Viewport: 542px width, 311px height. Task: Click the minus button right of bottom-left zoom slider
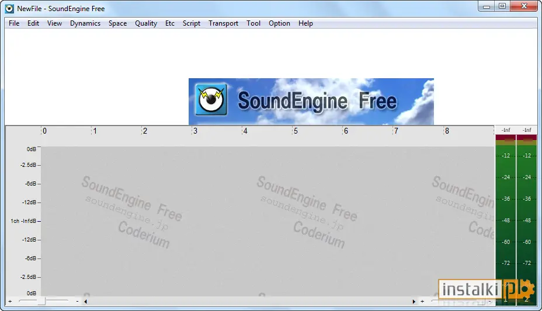(x=77, y=301)
